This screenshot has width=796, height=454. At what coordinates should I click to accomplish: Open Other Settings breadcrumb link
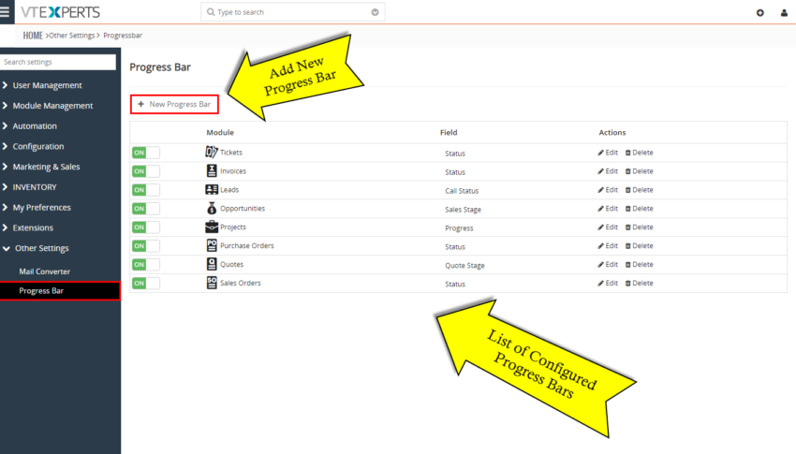click(71, 36)
